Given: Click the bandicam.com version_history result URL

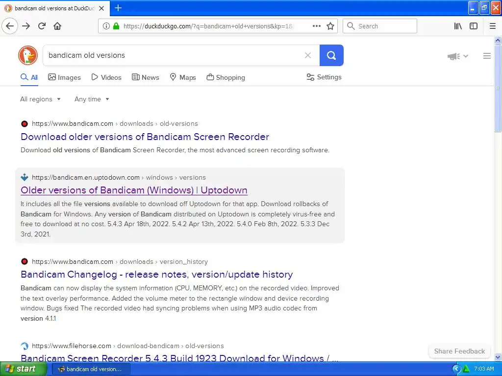Looking at the screenshot, I should 120,261.
